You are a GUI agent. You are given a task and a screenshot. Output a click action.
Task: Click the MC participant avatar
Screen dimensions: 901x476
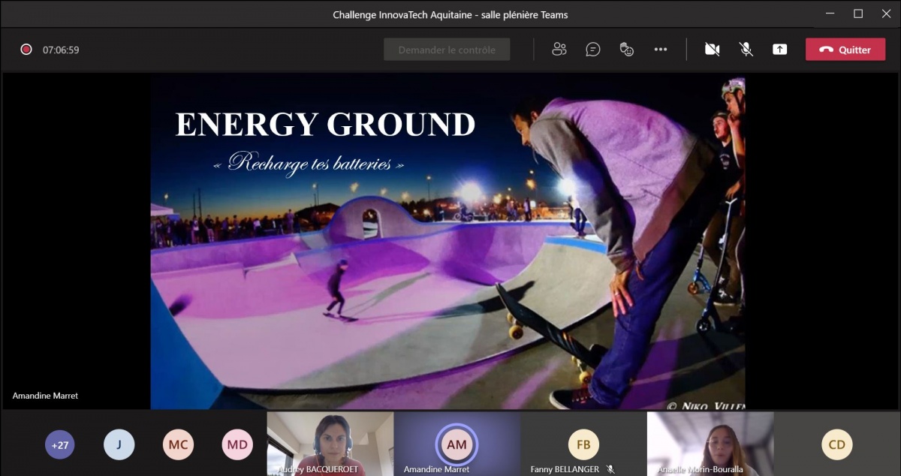(178, 444)
